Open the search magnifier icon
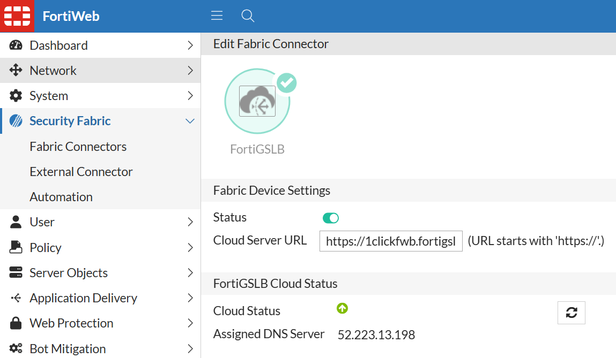This screenshot has width=616, height=358. point(248,16)
